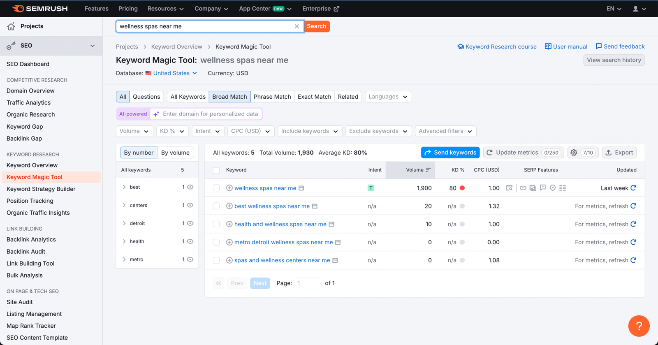658x345 pixels.
Task: Check metro detroit wellness spas row
Action: [216, 242]
